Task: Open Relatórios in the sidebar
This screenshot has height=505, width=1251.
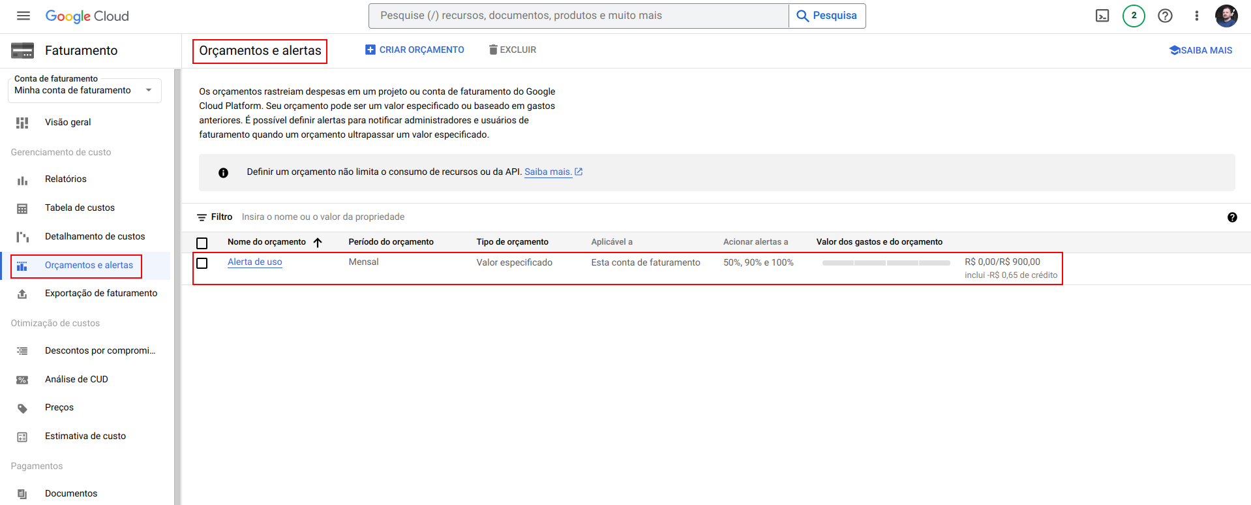Action: coord(65,179)
